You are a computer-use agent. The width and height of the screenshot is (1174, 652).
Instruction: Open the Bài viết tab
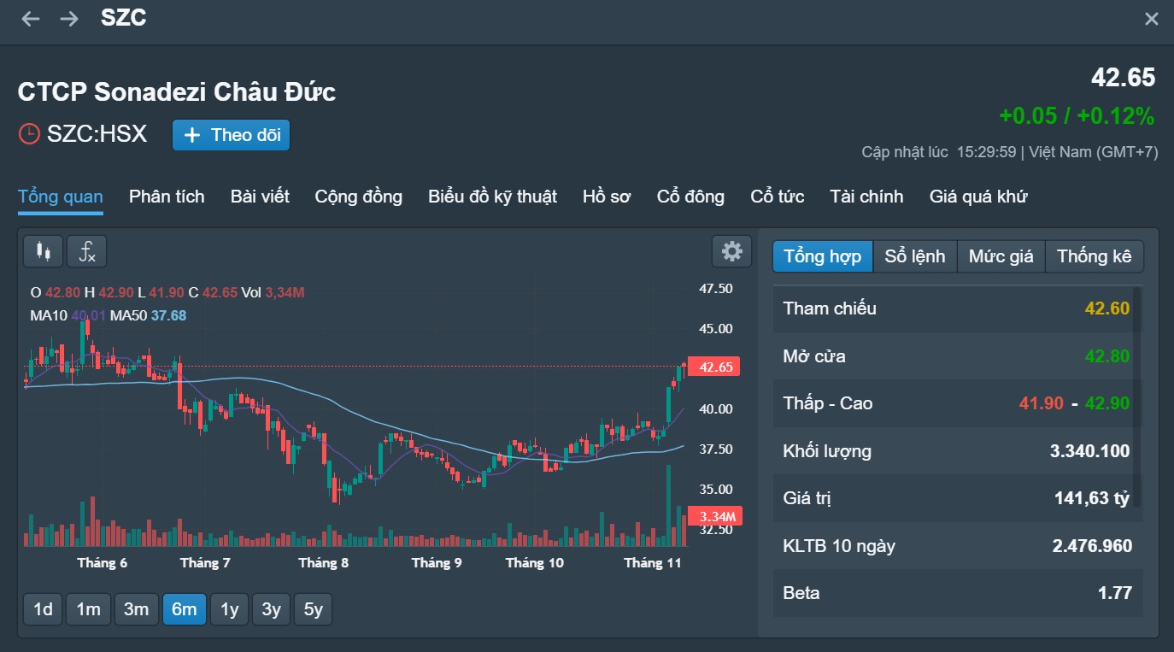pyautogui.click(x=260, y=197)
